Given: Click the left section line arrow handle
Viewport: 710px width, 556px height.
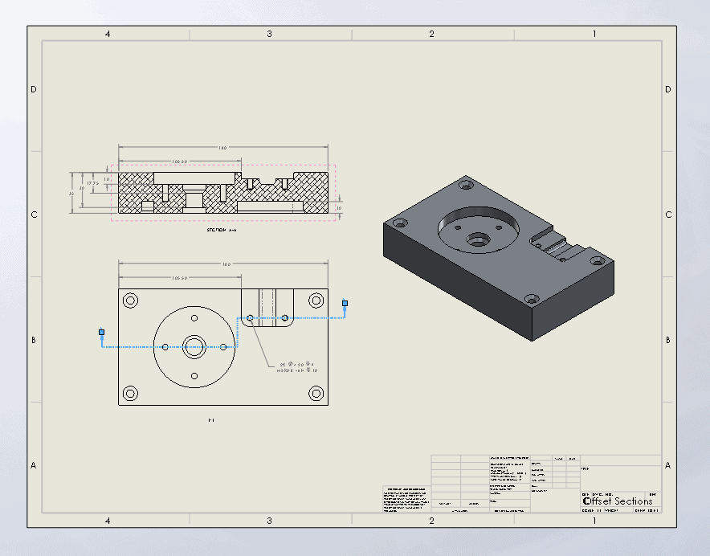Looking at the screenshot, I should [x=101, y=332].
